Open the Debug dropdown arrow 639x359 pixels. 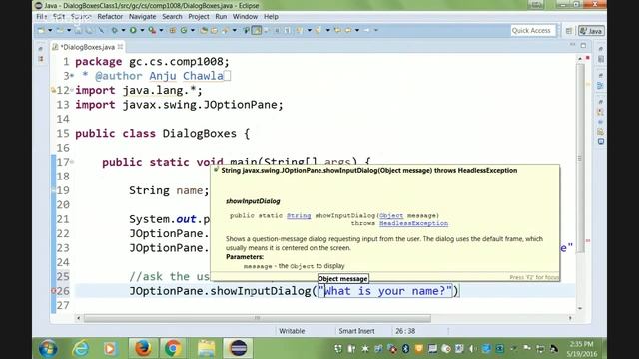pos(123,30)
